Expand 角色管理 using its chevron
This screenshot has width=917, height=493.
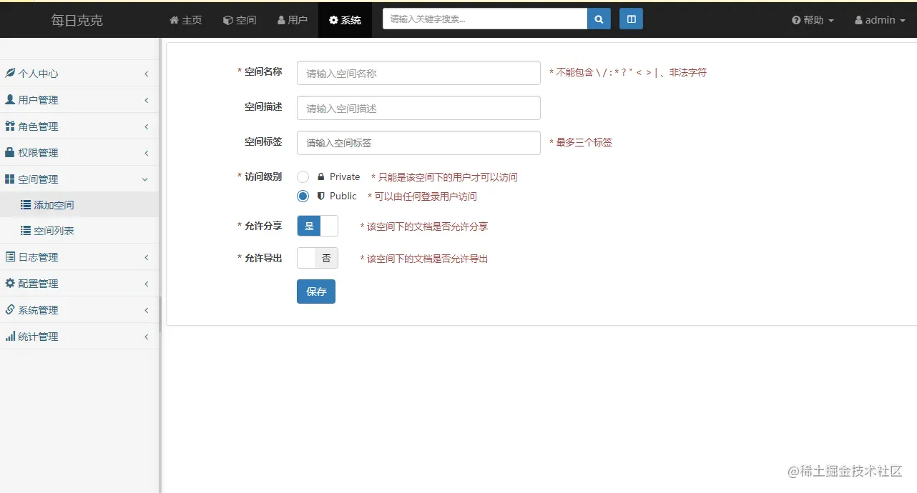pos(146,126)
